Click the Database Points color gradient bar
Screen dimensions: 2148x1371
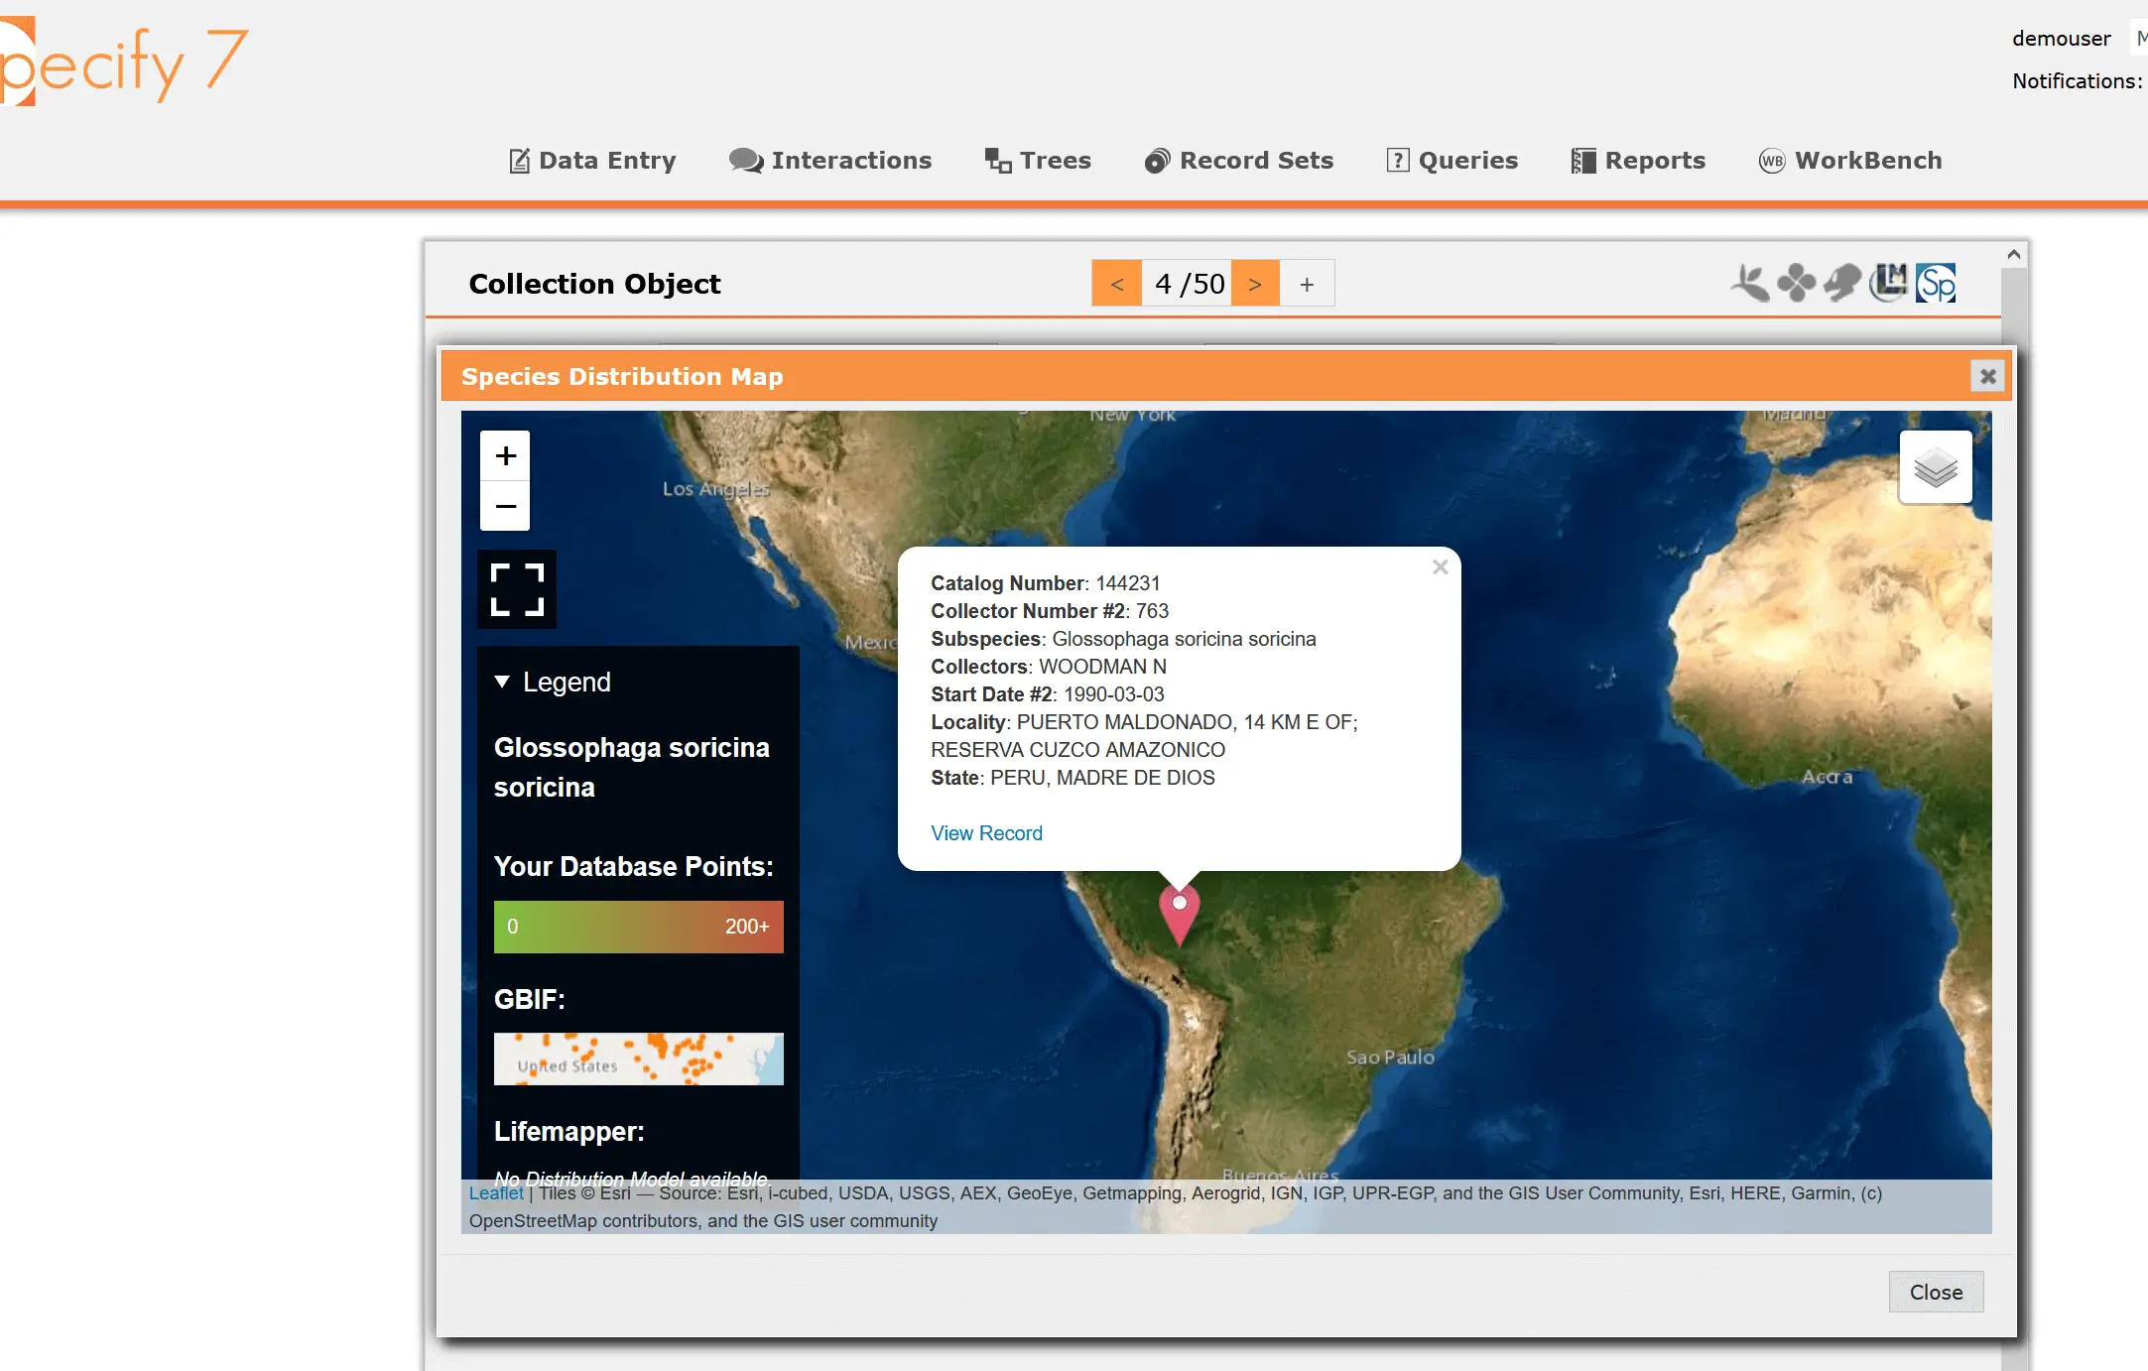click(x=638, y=927)
